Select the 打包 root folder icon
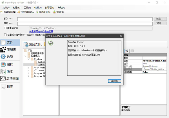The width and height of the screenshot is (169, 118). [x=25, y=50]
